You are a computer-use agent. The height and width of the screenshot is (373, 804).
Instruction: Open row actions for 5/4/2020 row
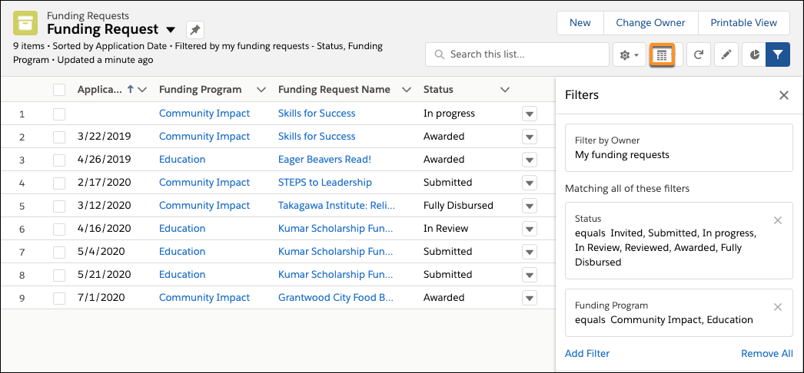530,252
